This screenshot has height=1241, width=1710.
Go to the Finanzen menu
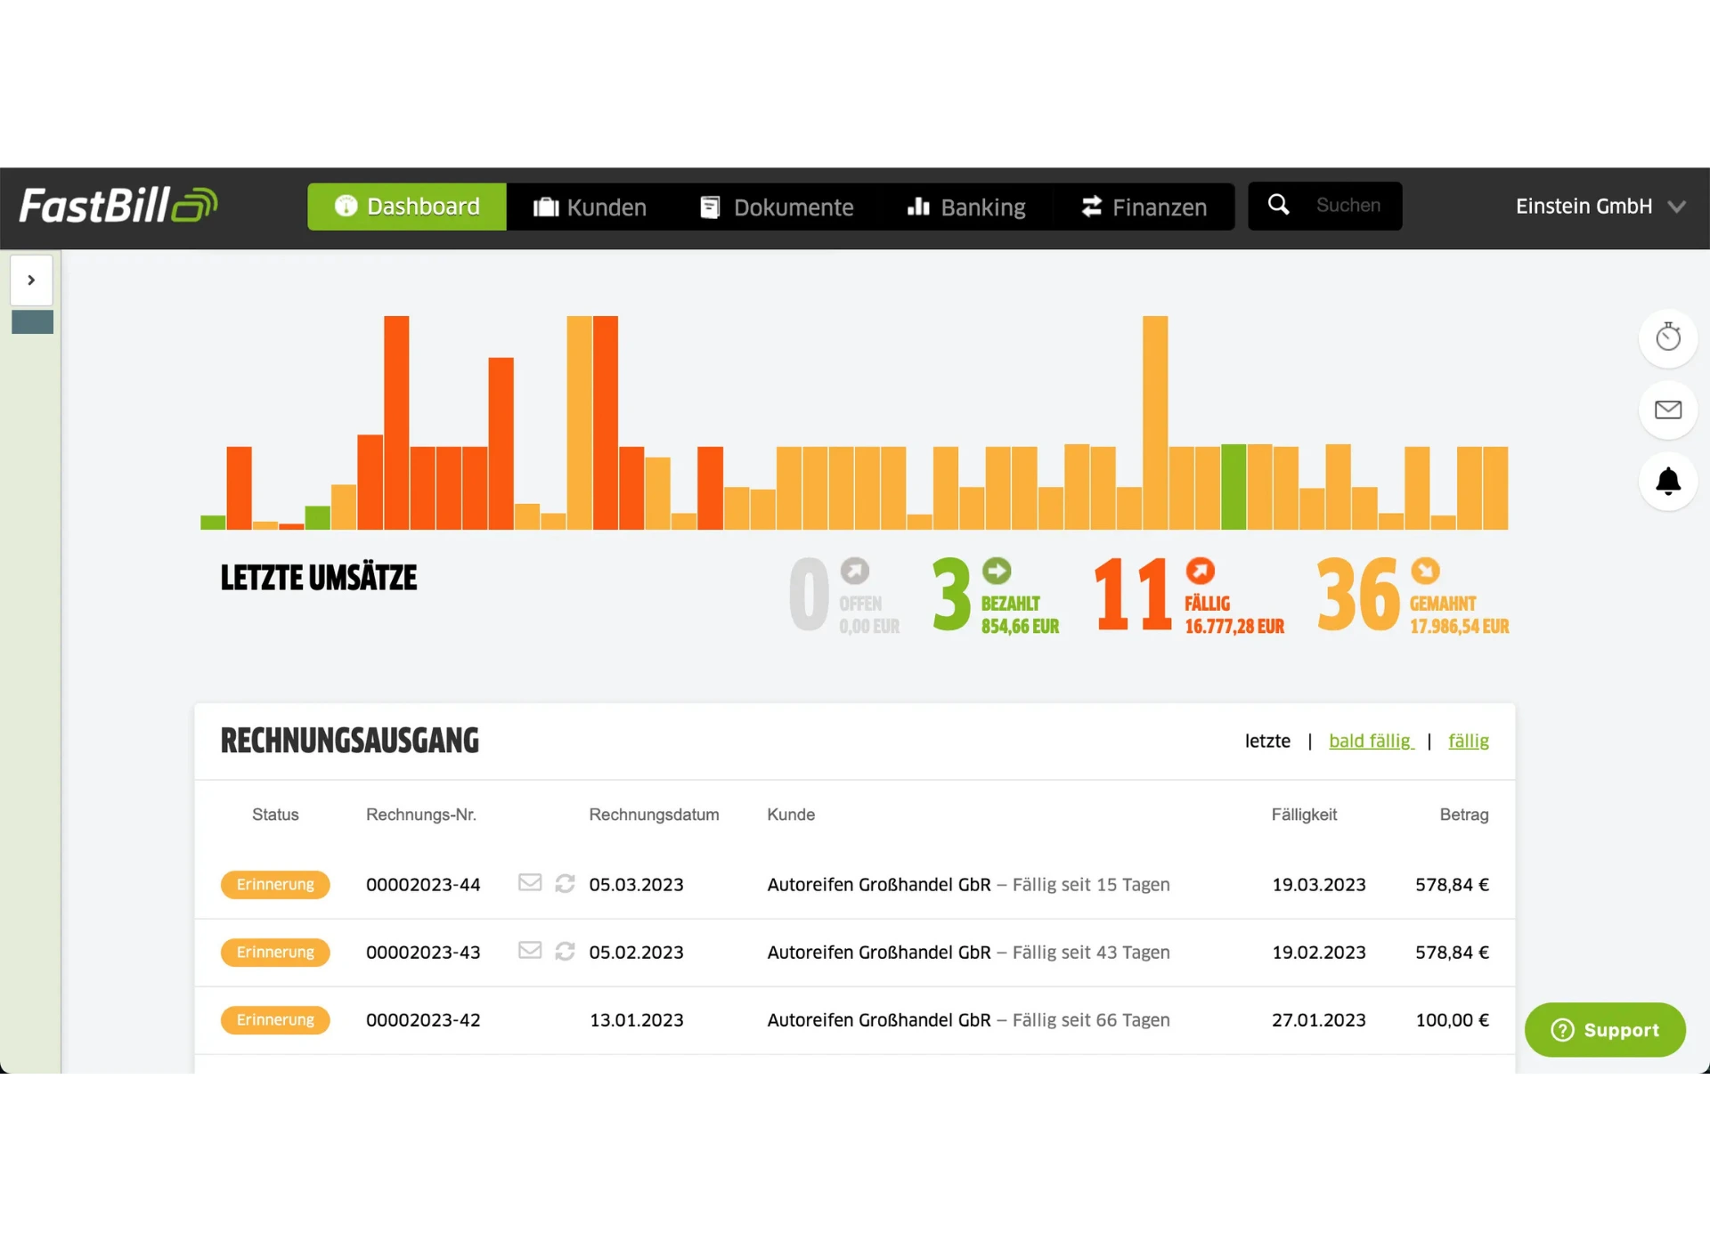[1144, 207]
